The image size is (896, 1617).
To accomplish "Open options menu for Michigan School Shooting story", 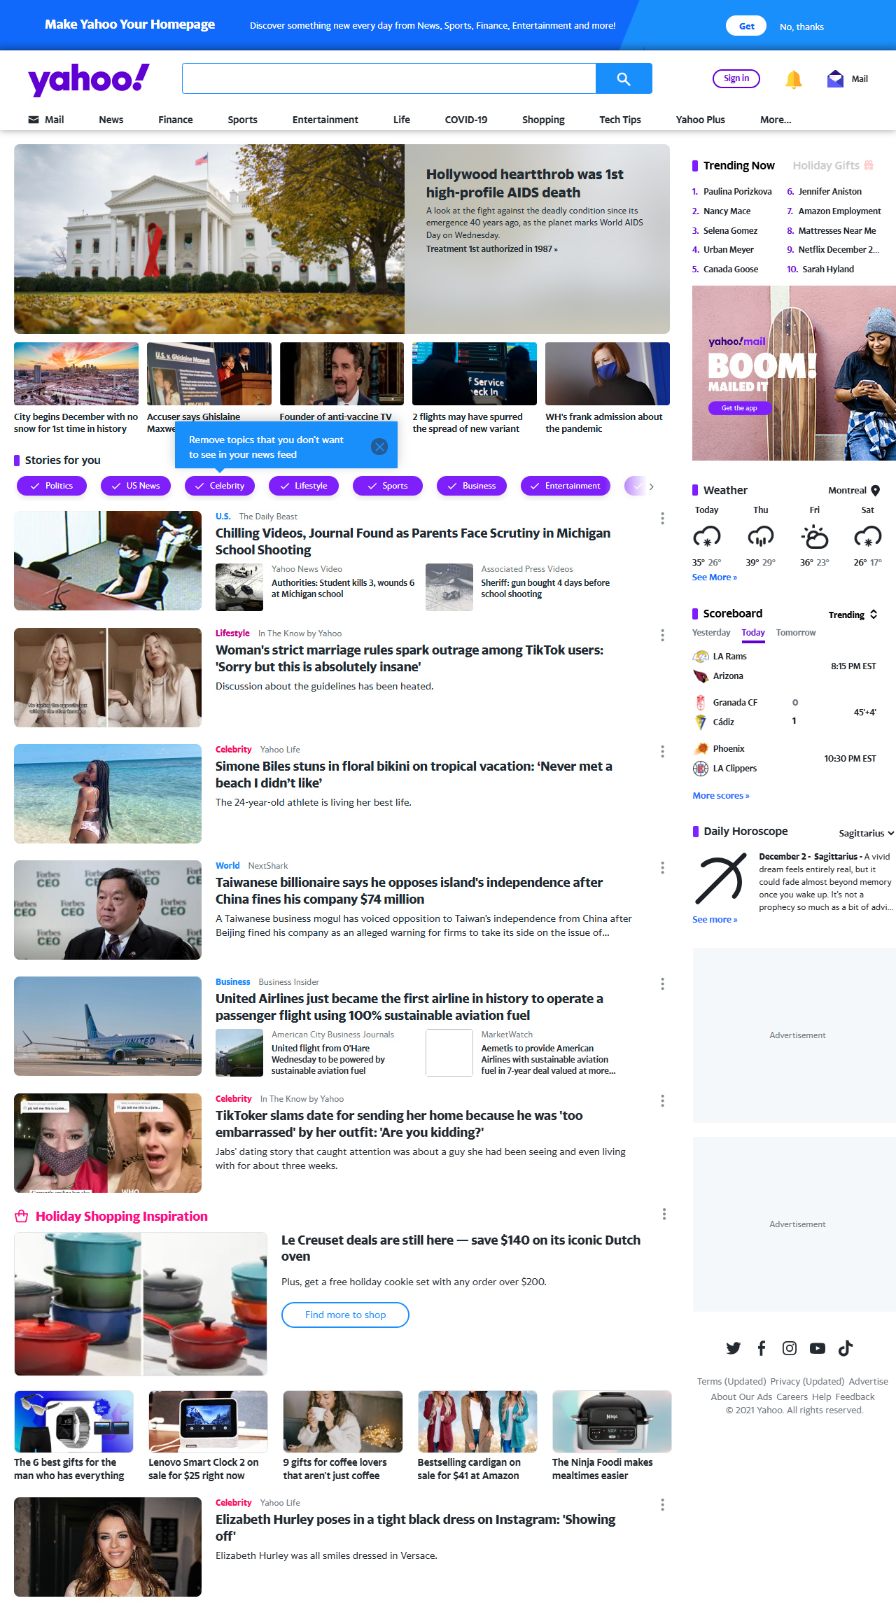I will [x=662, y=519].
